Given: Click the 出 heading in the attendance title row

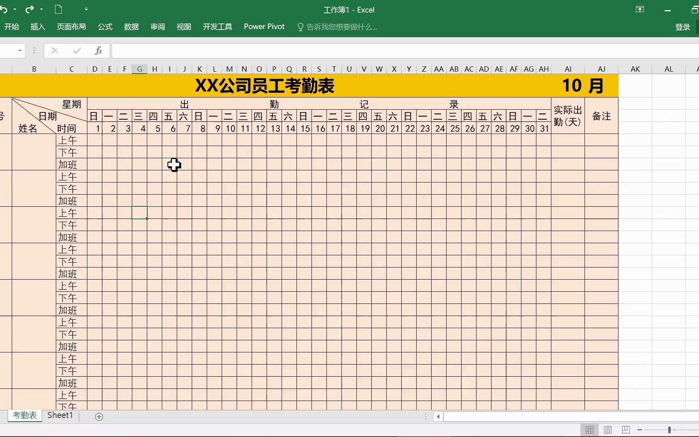Looking at the screenshot, I should pyautogui.click(x=184, y=104).
